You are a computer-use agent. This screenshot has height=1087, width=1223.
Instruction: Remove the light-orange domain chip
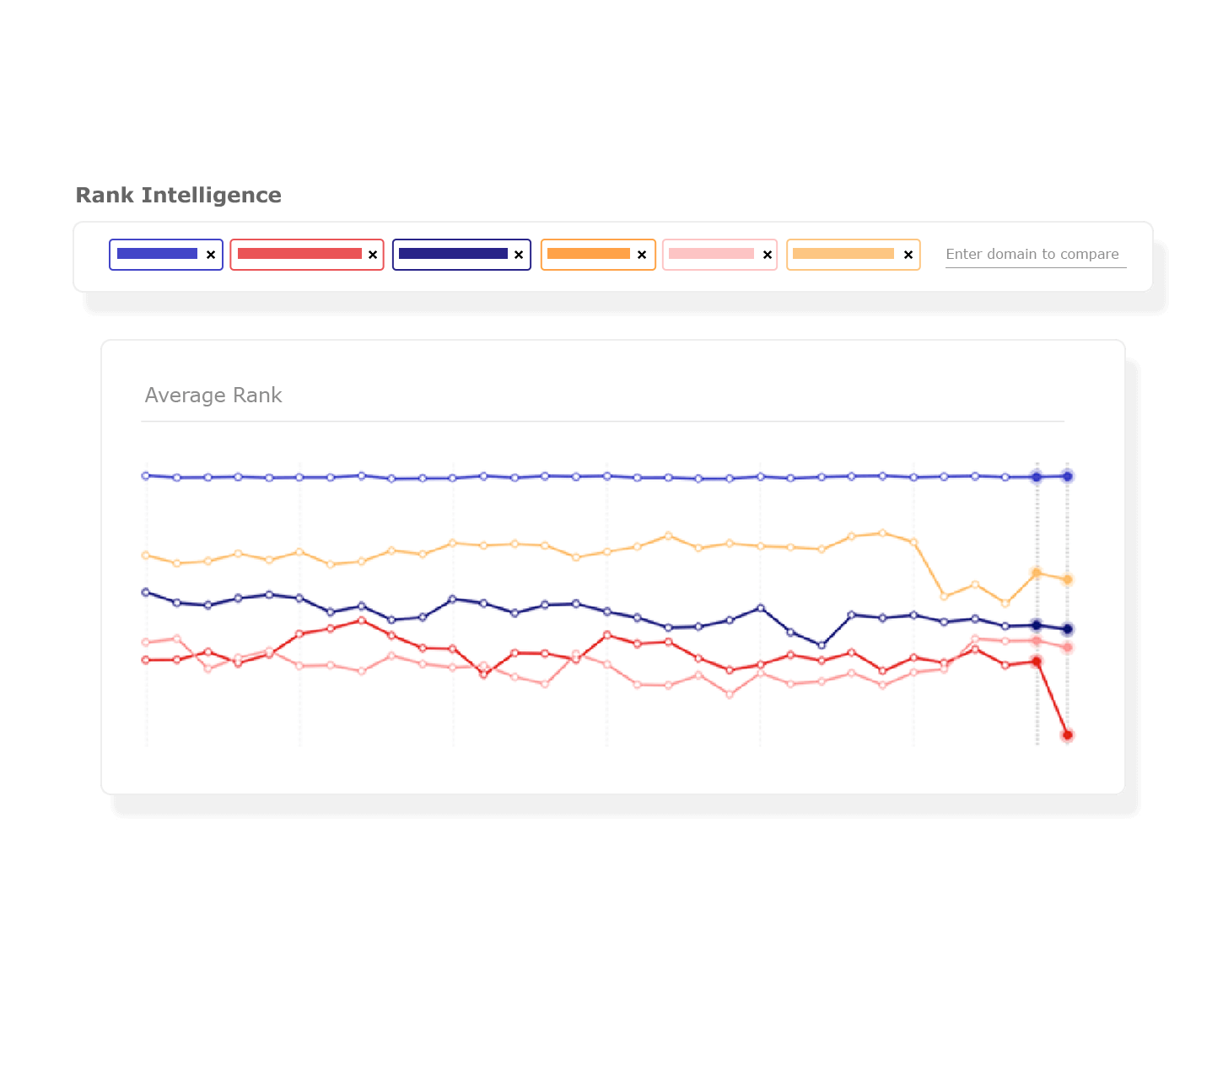[908, 254]
